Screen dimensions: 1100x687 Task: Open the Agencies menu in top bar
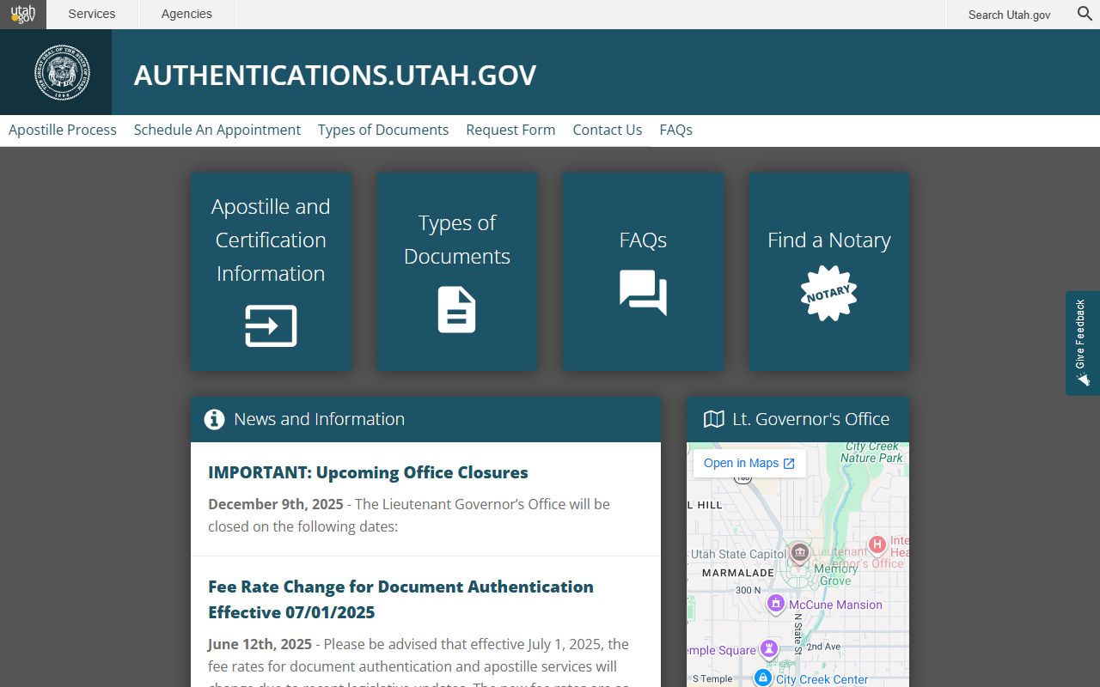186,14
